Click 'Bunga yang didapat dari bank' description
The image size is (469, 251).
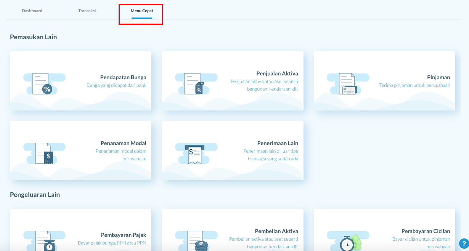pyautogui.click(x=116, y=85)
